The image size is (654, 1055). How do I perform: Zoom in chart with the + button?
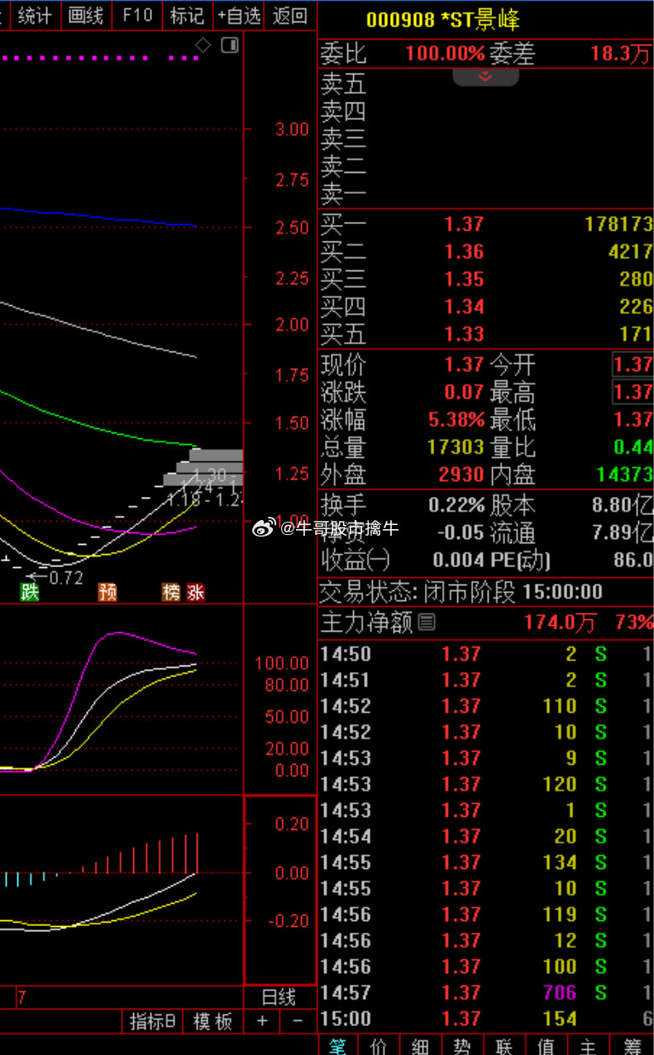tap(262, 1020)
